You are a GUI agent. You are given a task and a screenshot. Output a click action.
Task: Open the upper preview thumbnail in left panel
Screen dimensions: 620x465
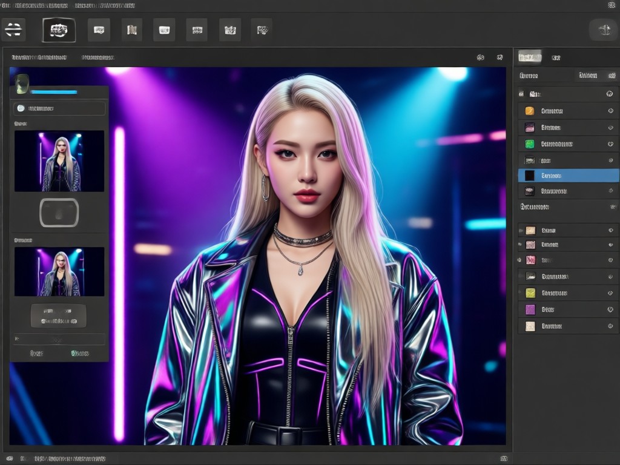(x=59, y=161)
